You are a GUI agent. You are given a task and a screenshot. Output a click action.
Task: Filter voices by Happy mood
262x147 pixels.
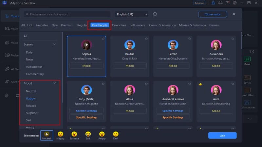coord(30,99)
